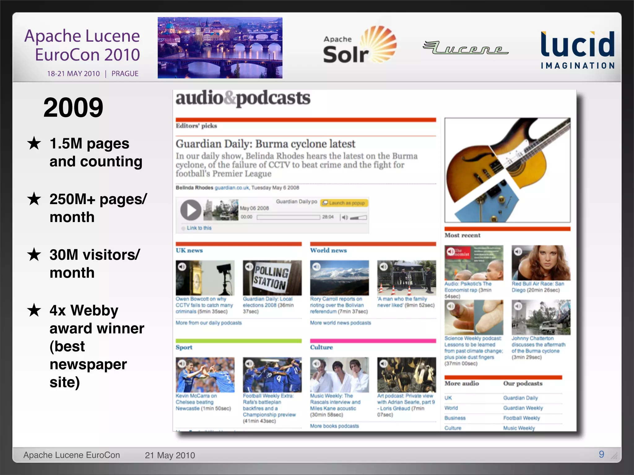Click audio icon on The Rascals thumbnail

316,364
